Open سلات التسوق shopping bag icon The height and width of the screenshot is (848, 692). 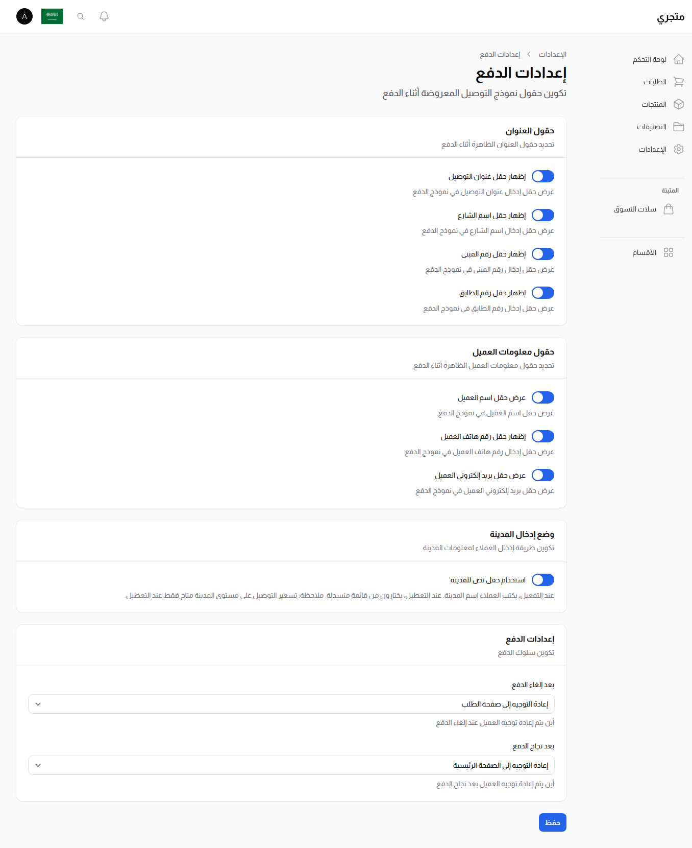pyautogui.click(x=669, y=209)
